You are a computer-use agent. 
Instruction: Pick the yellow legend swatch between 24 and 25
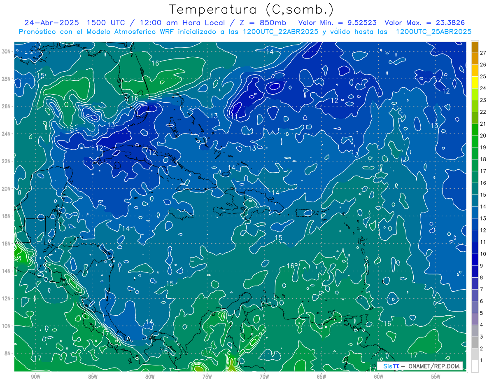coord(475,82)
